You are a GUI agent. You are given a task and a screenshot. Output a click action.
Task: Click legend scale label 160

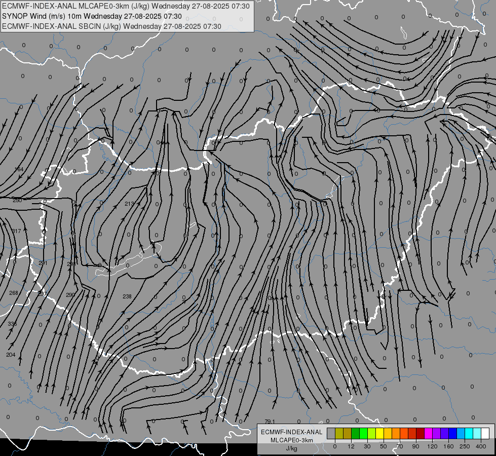(x=448, y=446)
